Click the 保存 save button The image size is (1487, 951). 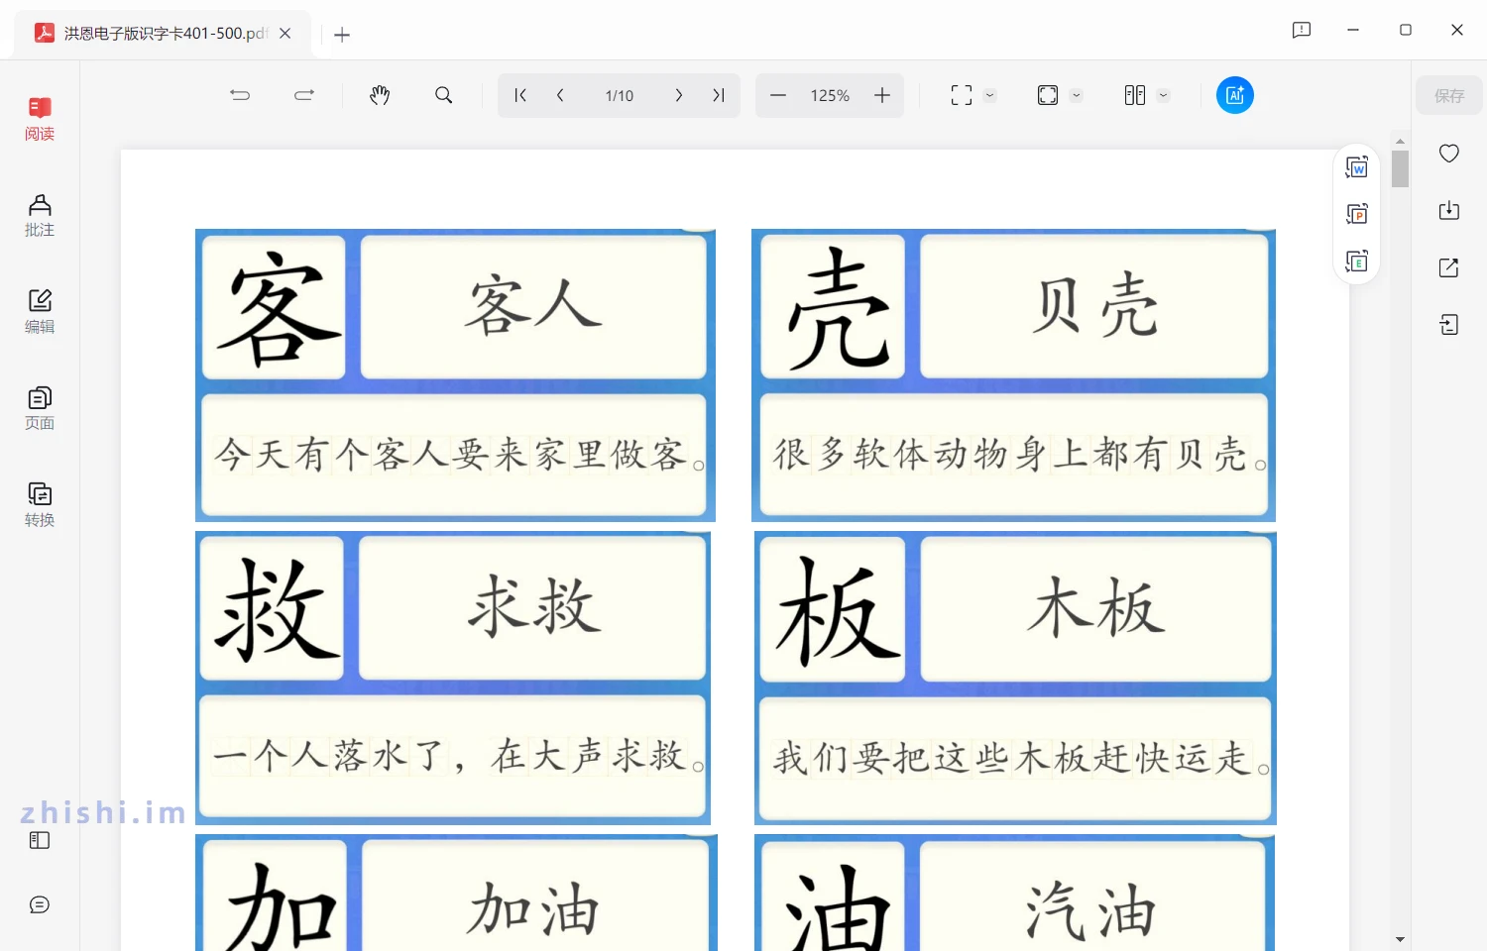(1449, 95)
